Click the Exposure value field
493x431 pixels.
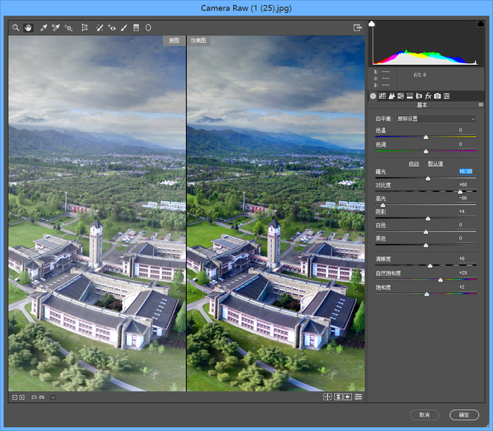point(465,171)
